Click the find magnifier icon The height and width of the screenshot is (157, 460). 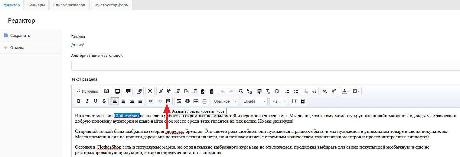coord(241,91)
